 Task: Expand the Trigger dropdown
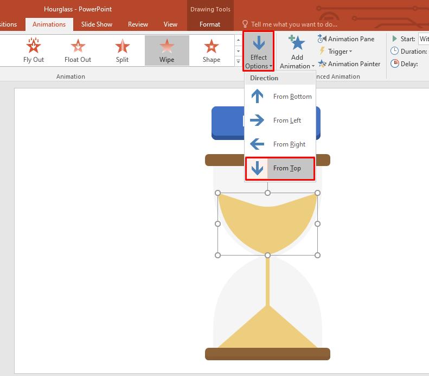tap(336, 51)
